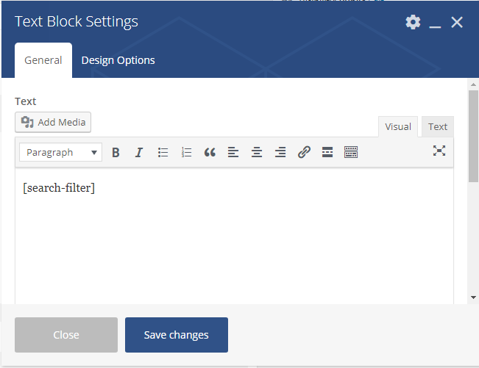Insert a bulleted list
This screenshot has width=479, height=368.
pyautogui.click(x=163, y=153)
